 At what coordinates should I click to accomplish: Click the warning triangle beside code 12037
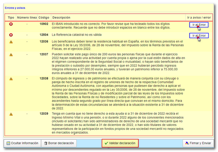click(11, 55)
